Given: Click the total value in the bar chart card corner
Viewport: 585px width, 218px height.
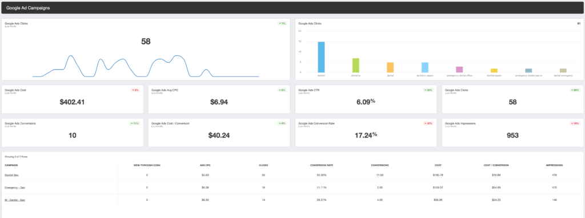Looking at the screenshot, I should coord(579,23).
